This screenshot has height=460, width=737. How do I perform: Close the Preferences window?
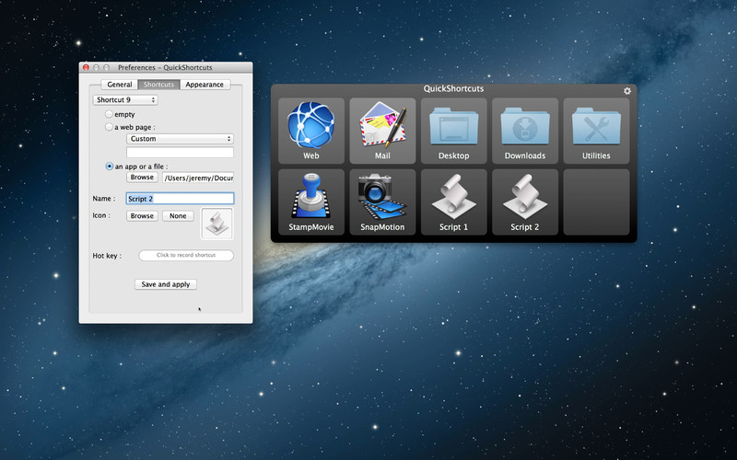86,67
